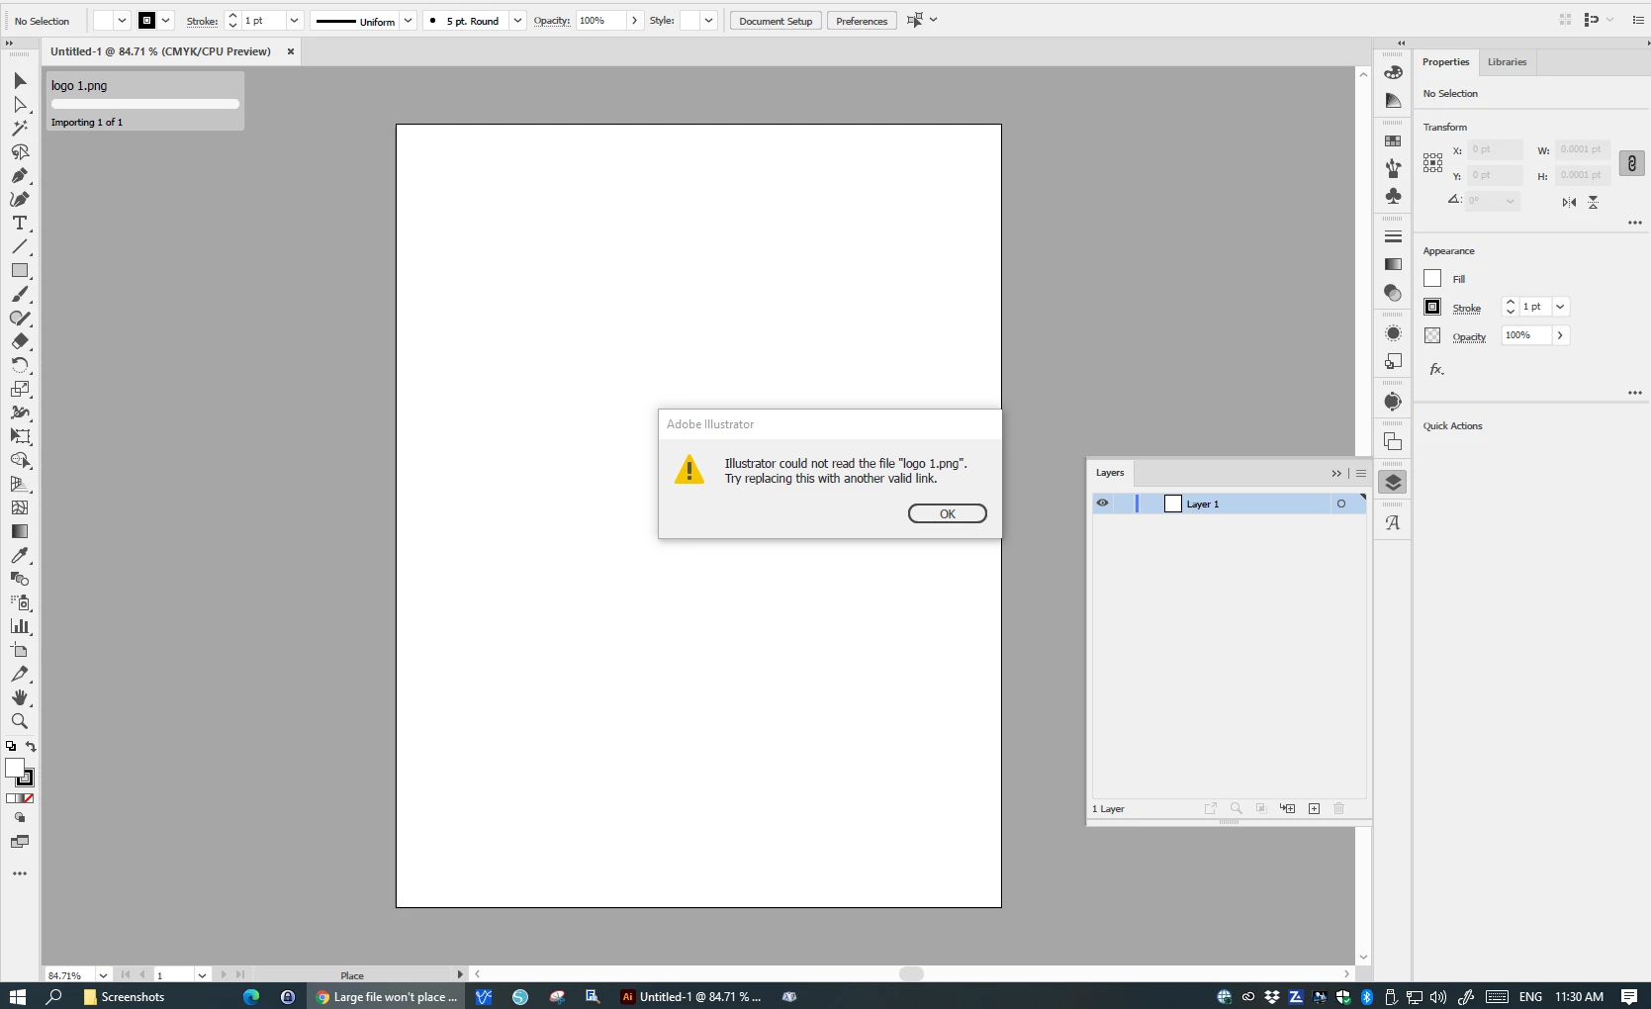1651x1009 pixels.
Task: Open Screenshots folder in taskbar
Action: tap(125, 997)
